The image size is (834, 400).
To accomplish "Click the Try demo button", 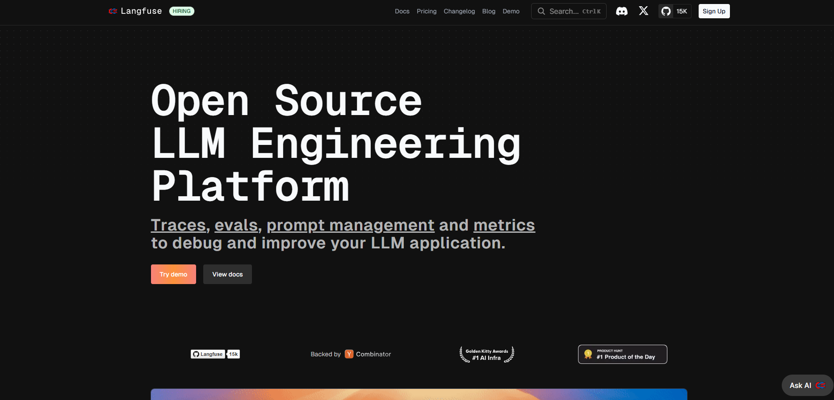I will coord(173,274).
